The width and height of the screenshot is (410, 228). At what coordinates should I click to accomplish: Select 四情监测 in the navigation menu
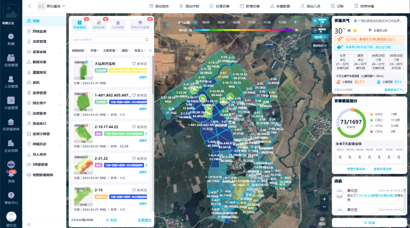pyautogui.click(x=39, y=31)
